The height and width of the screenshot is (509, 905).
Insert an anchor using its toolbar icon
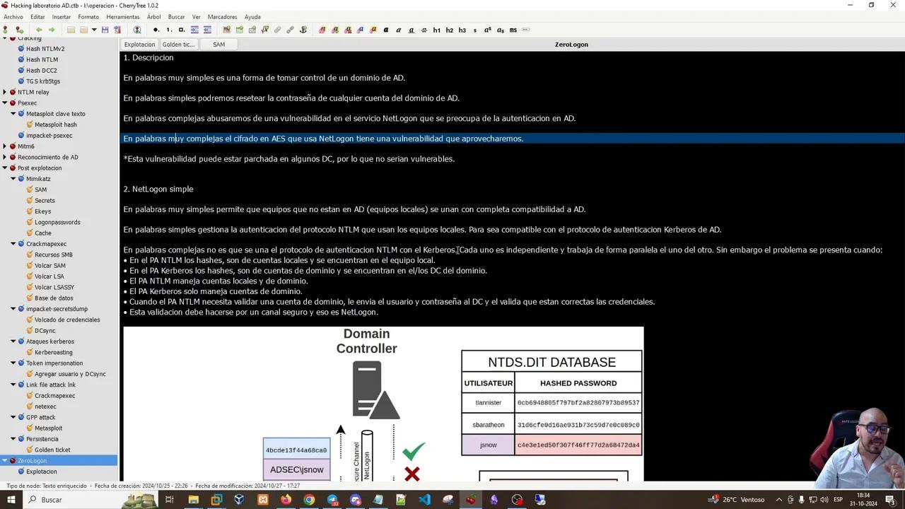303,30
